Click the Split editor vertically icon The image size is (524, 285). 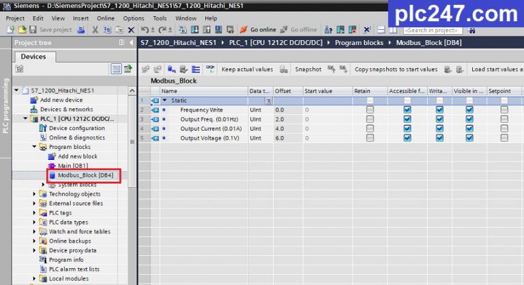393,30
